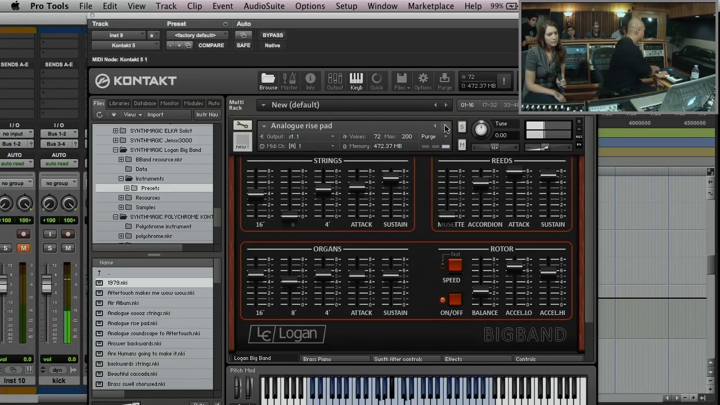Open the AudioSuite menu
The image size is (720, 405).
click(x=264, y=6)
